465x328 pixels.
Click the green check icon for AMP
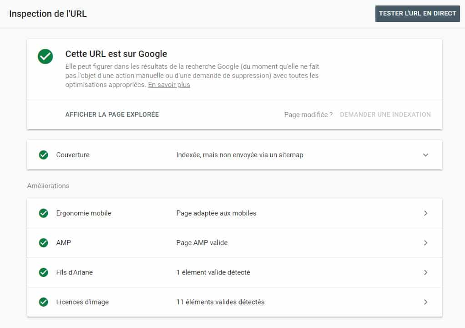pos(43,243)
